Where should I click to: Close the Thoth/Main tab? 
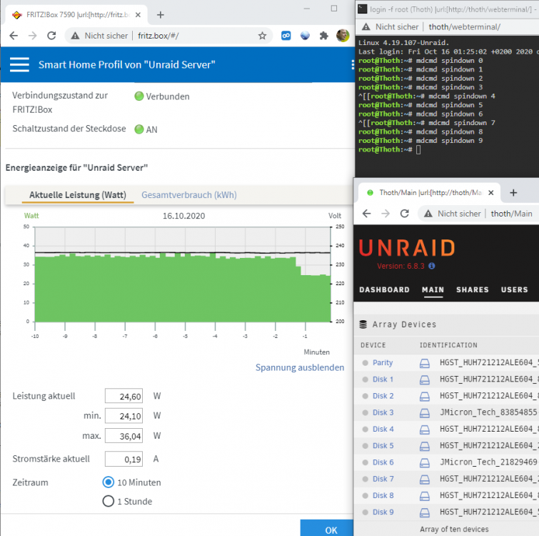pyautogui.click(x=491, y=193)
